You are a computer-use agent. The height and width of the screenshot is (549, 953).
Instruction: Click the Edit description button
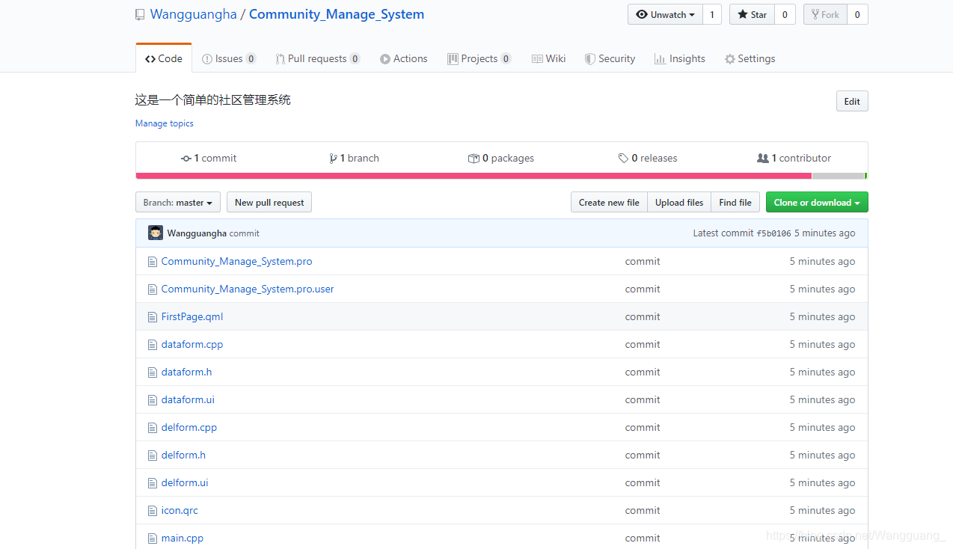click(852, 102)
